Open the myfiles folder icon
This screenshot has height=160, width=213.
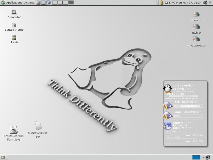pyautogui.click(x=196, y=27)
